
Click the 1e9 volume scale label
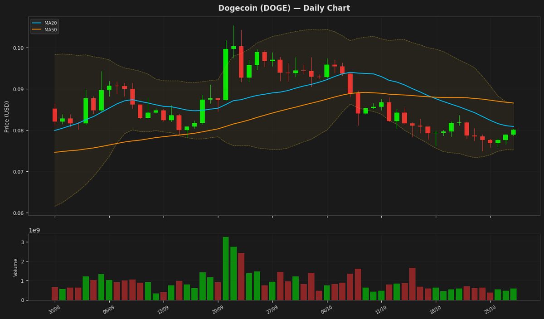point(34,230)
